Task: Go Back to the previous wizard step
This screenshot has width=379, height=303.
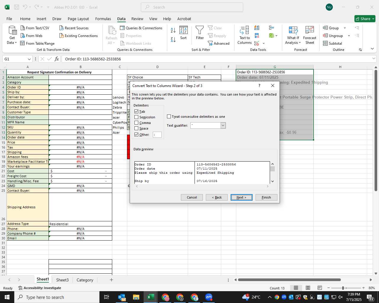Action: click(x=217, y=197)
